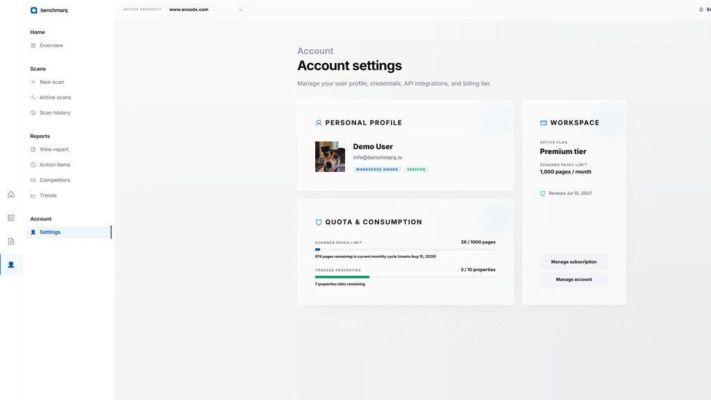Click the Demo User name

pyautogui.click(x=373, y=146)
